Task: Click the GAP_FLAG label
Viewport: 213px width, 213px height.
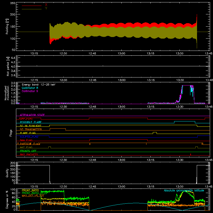Action: [x=26, y=118]
